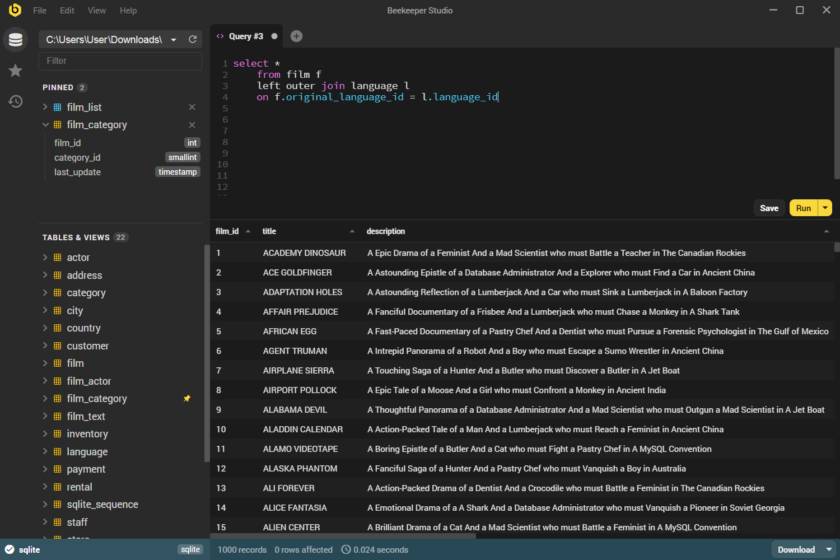Expand the actor table columns
840x560 pixels.
click(x=45, y=258)
